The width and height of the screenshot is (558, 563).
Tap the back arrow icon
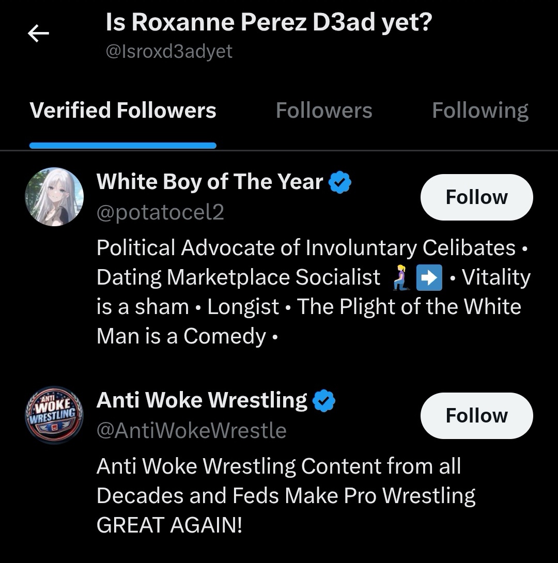pyautogui.click(x=38, y=35)
